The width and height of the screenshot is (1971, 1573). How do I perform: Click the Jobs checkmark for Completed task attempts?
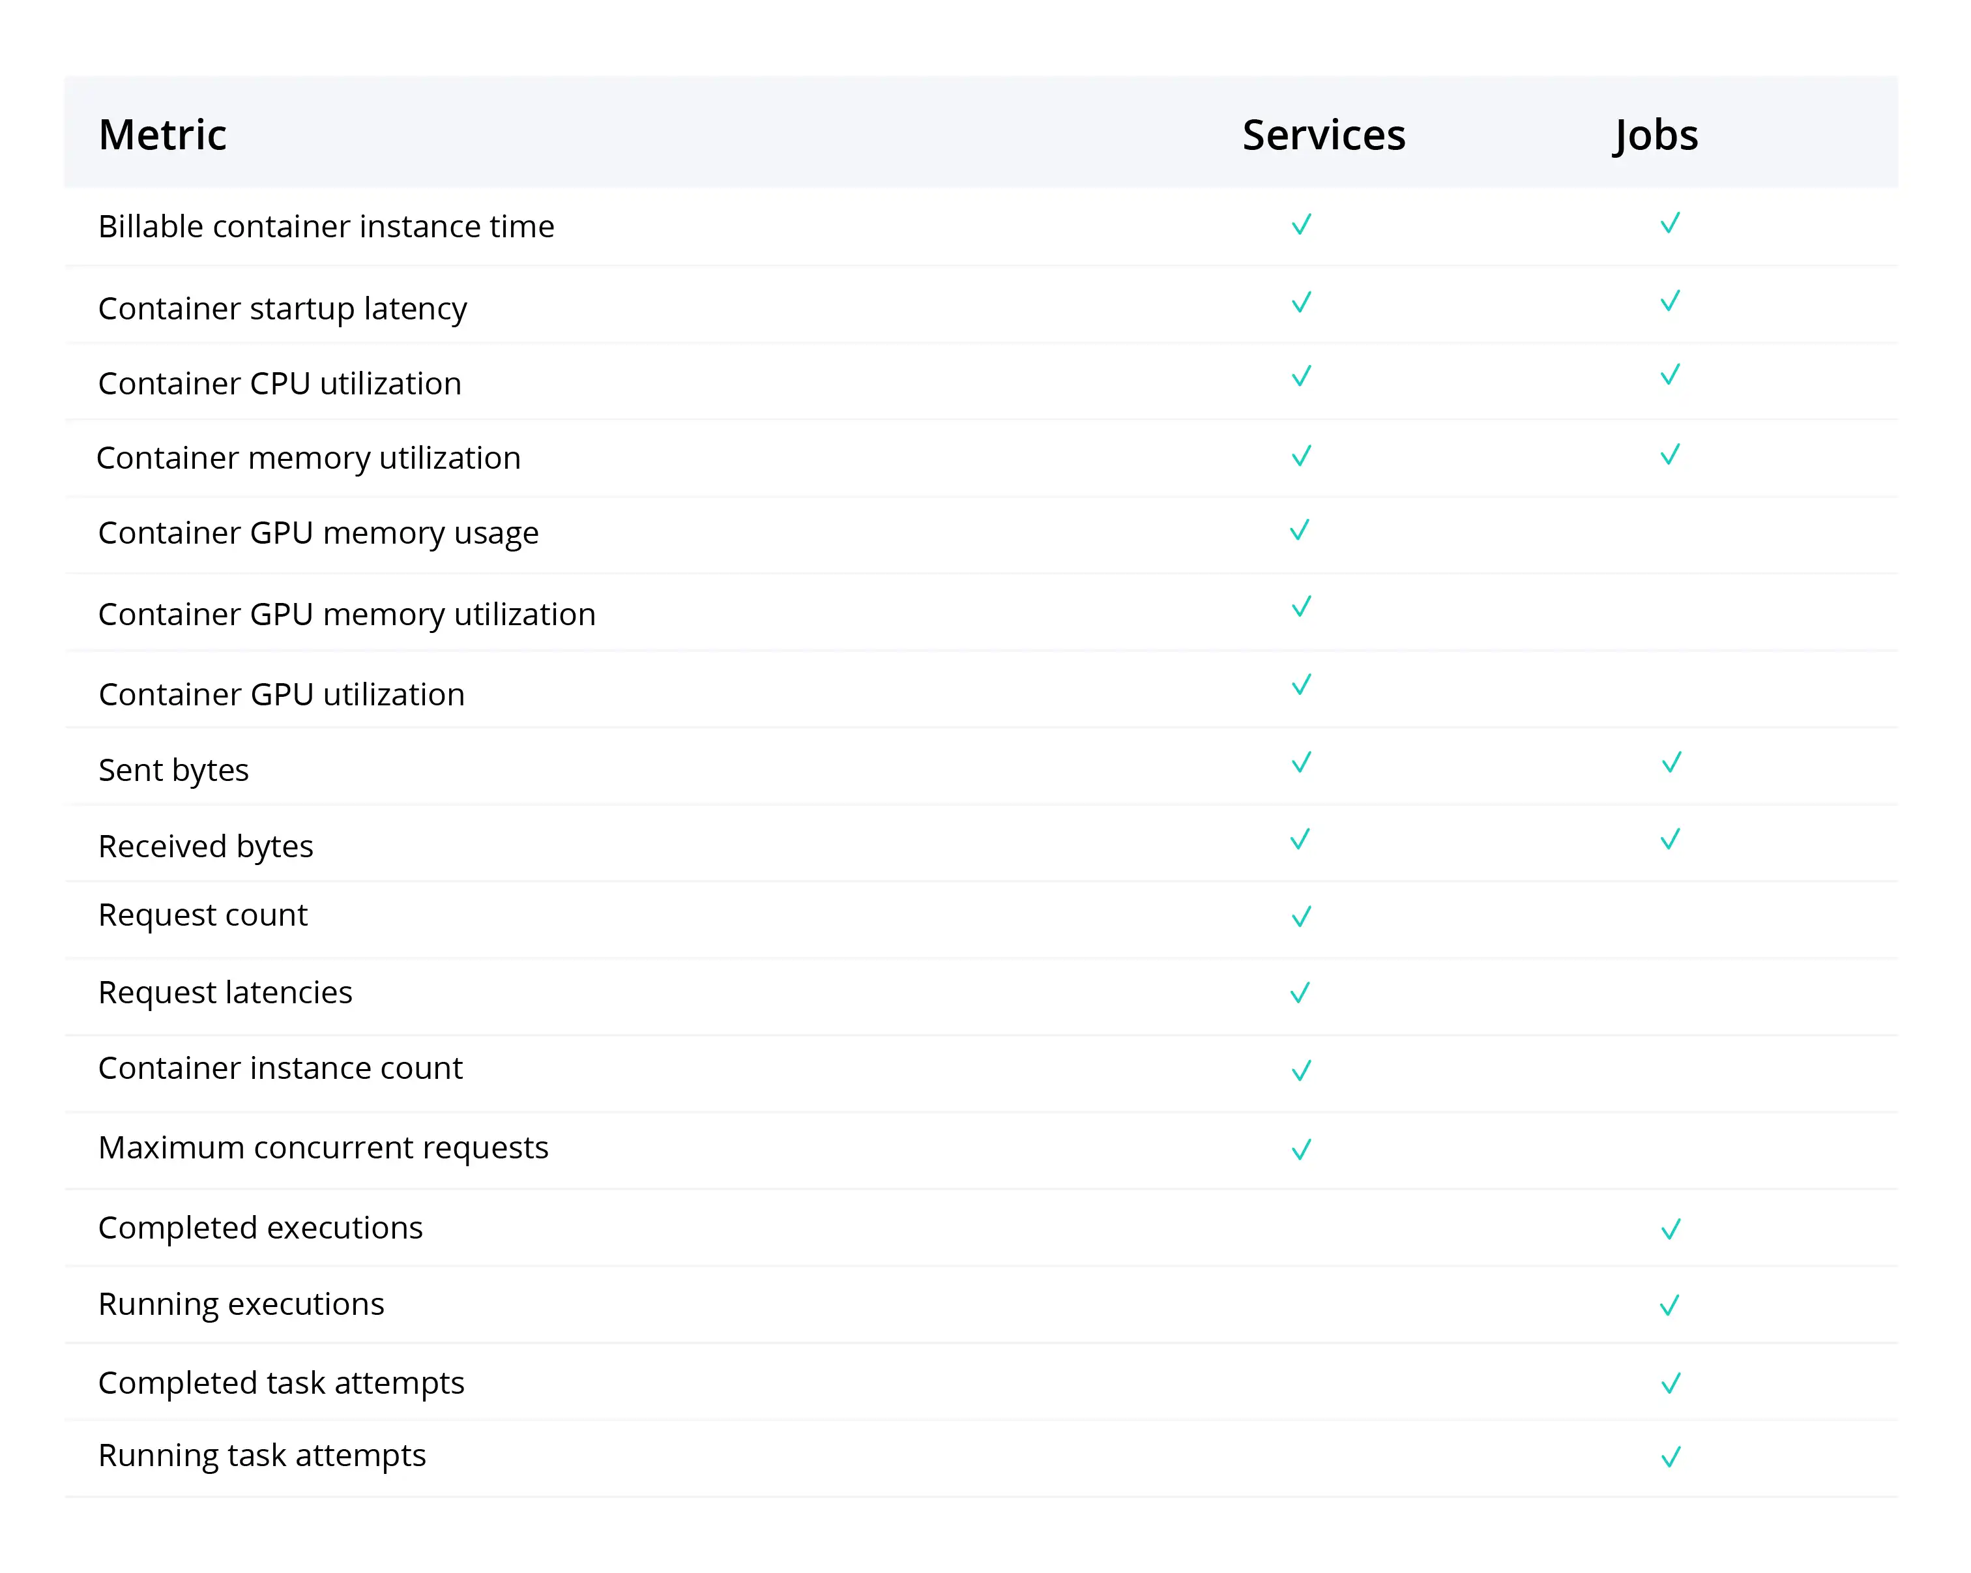1671,1384
